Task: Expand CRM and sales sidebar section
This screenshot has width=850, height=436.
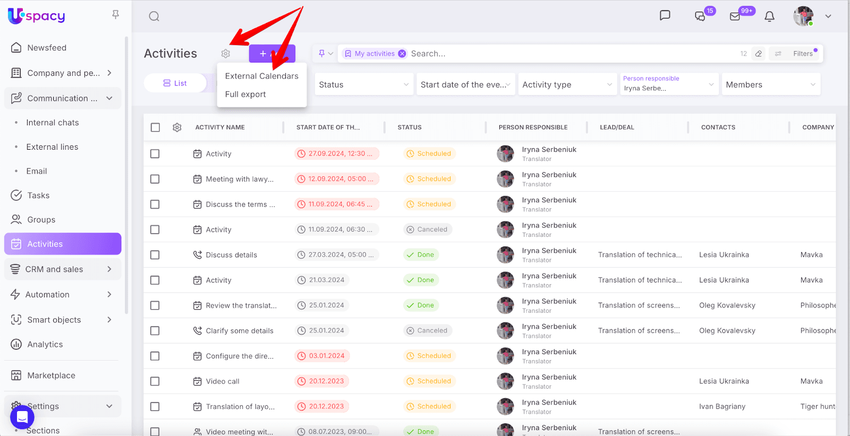Action: [x=63, y=269]
